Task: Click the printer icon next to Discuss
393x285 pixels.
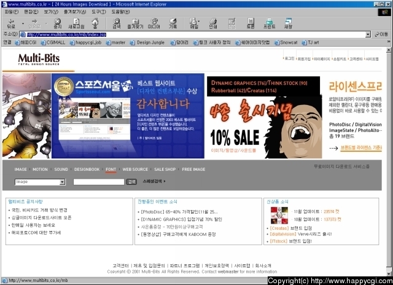Action: click(270, 23)
